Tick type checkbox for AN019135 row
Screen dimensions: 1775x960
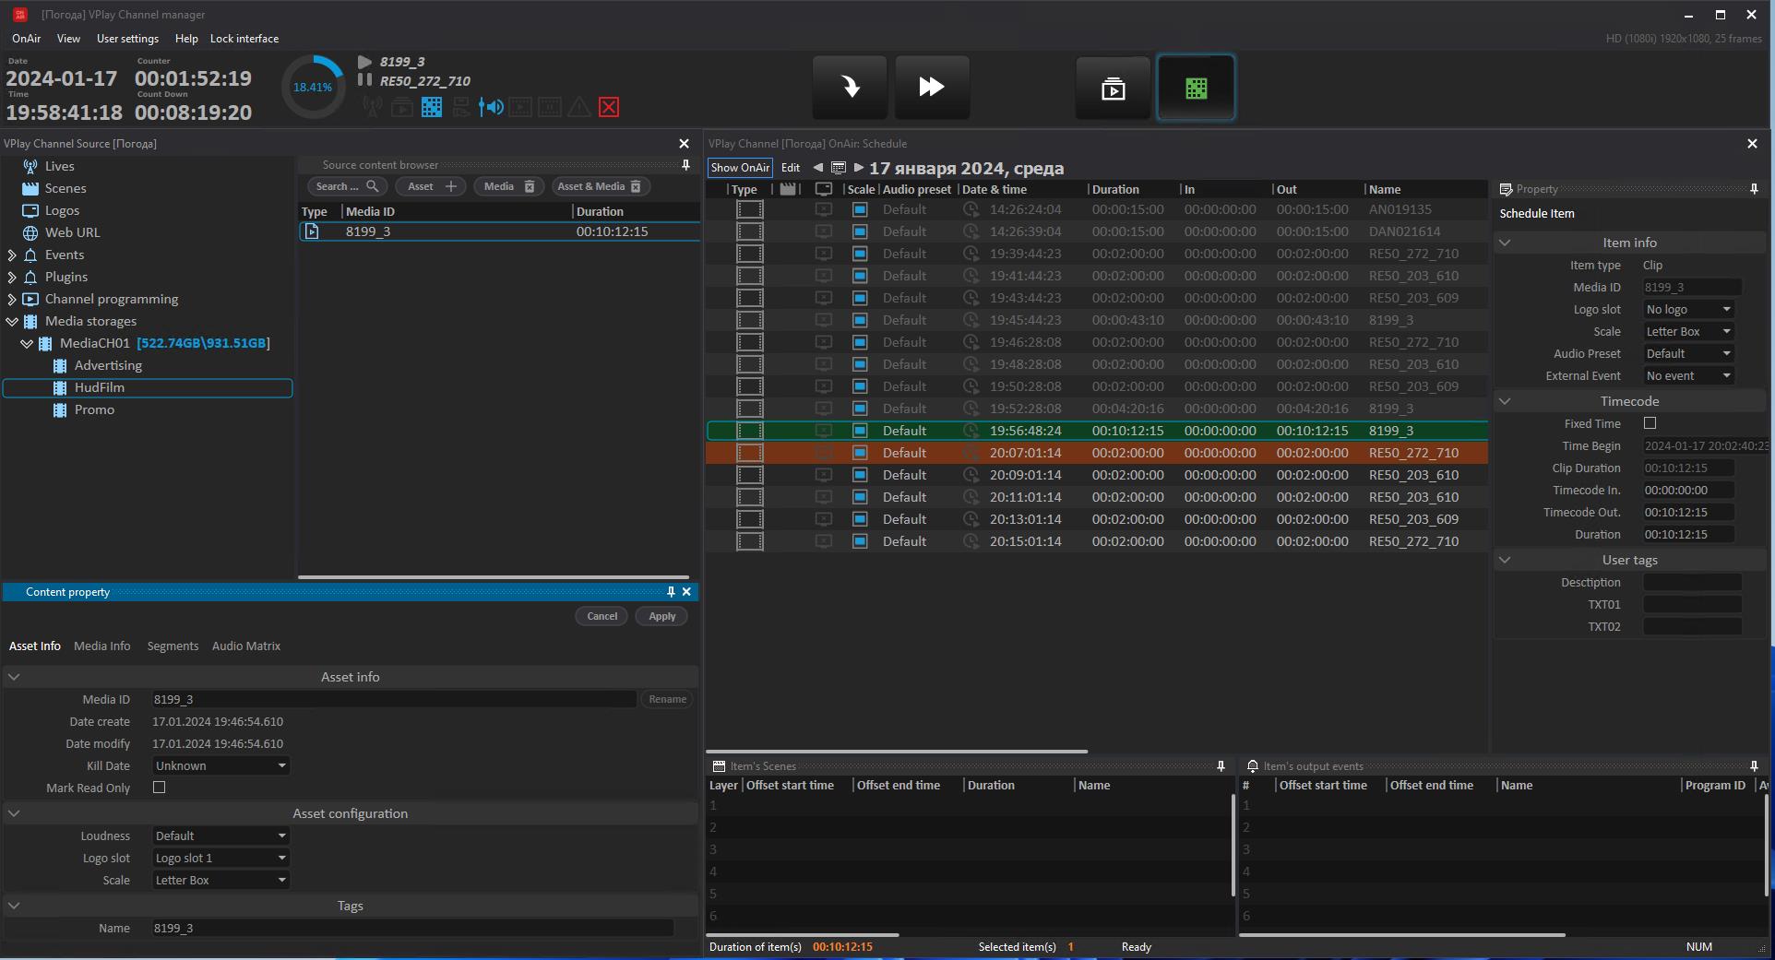pos(750,209)
